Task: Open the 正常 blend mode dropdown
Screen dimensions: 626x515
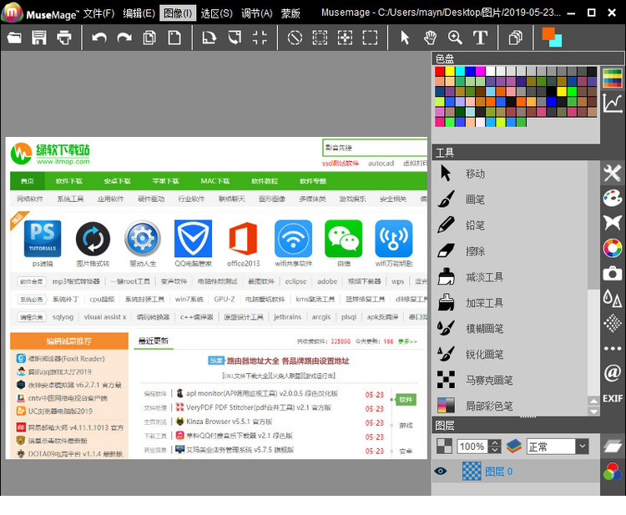Action: 582,447
